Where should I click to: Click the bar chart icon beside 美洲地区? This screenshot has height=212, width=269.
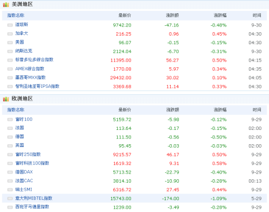point(6,5)
